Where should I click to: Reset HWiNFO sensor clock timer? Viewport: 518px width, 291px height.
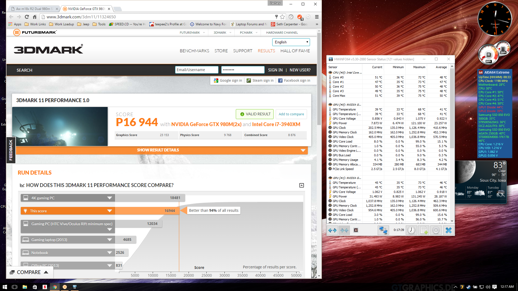tap(411, 230)
